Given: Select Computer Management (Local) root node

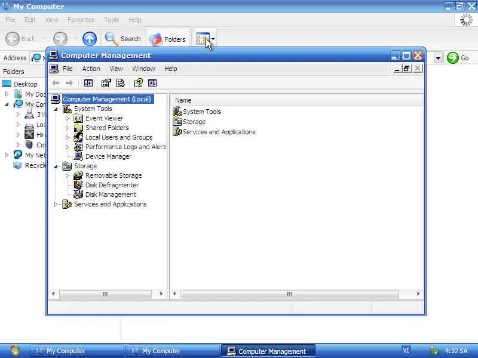Looking at the screenshot, I should (x=108, y=99).
